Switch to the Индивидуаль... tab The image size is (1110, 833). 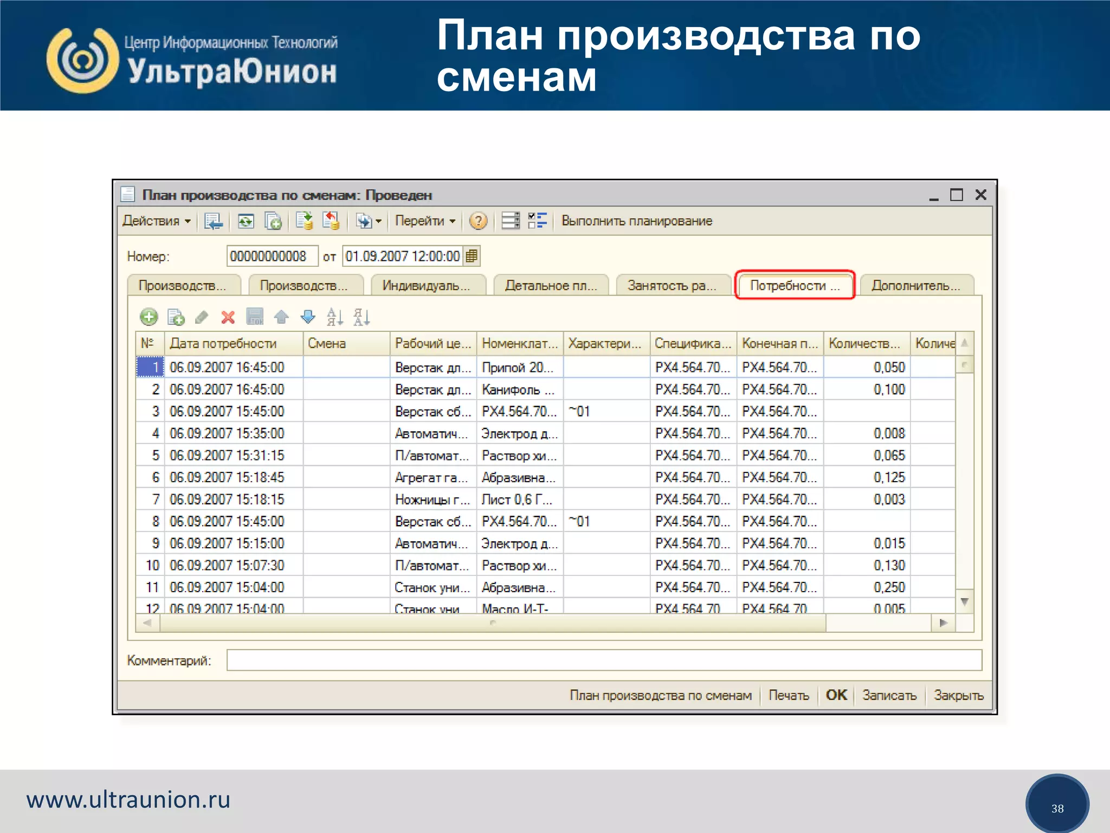tap(428, 285)
